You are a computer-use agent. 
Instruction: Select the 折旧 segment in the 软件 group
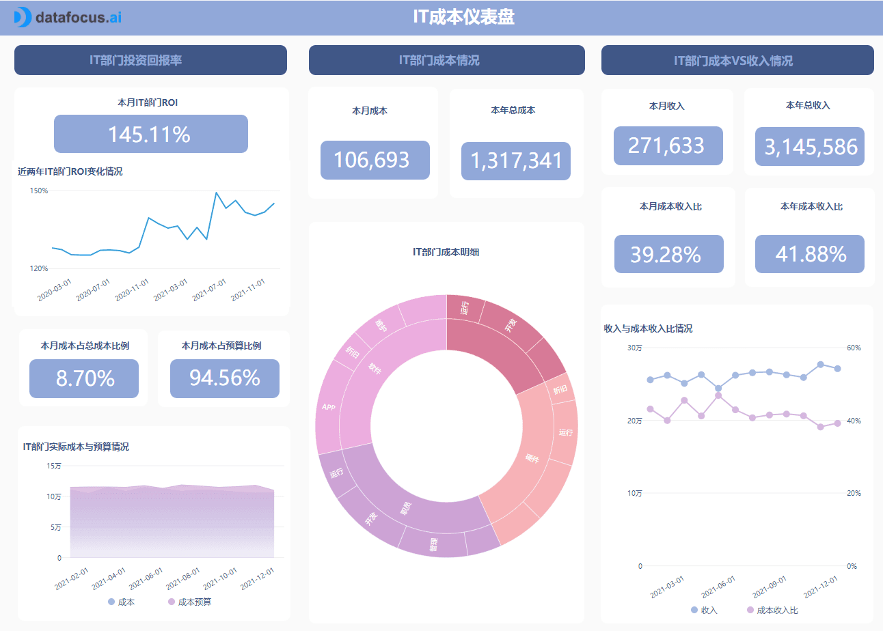(353, 352)
